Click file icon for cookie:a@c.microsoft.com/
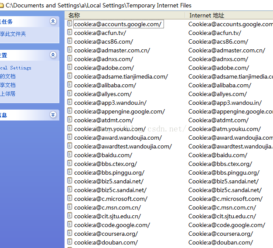Image resolution: width=273 pixels, height=248 pixels. coord(70,198)
